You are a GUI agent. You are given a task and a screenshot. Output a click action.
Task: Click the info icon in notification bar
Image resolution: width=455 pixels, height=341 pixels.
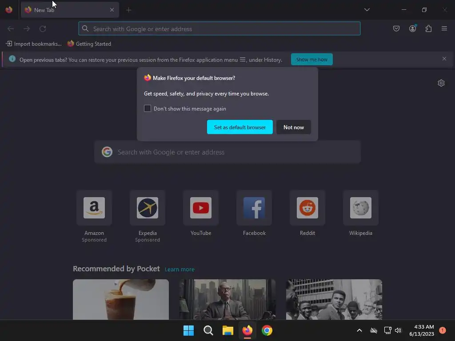click(x=12, y=59)
